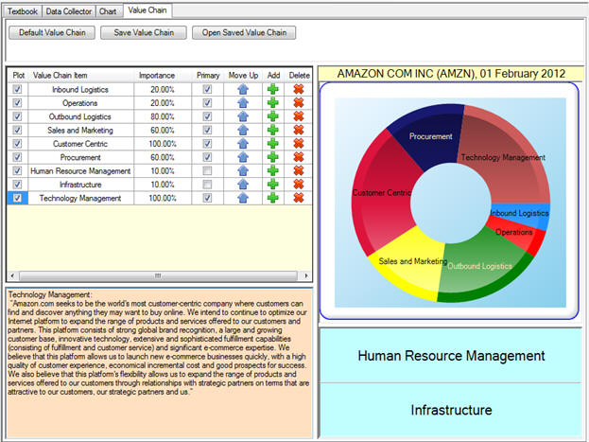Move up the Infrastructure row
The image size is (589, 442).
coord(243,184)
